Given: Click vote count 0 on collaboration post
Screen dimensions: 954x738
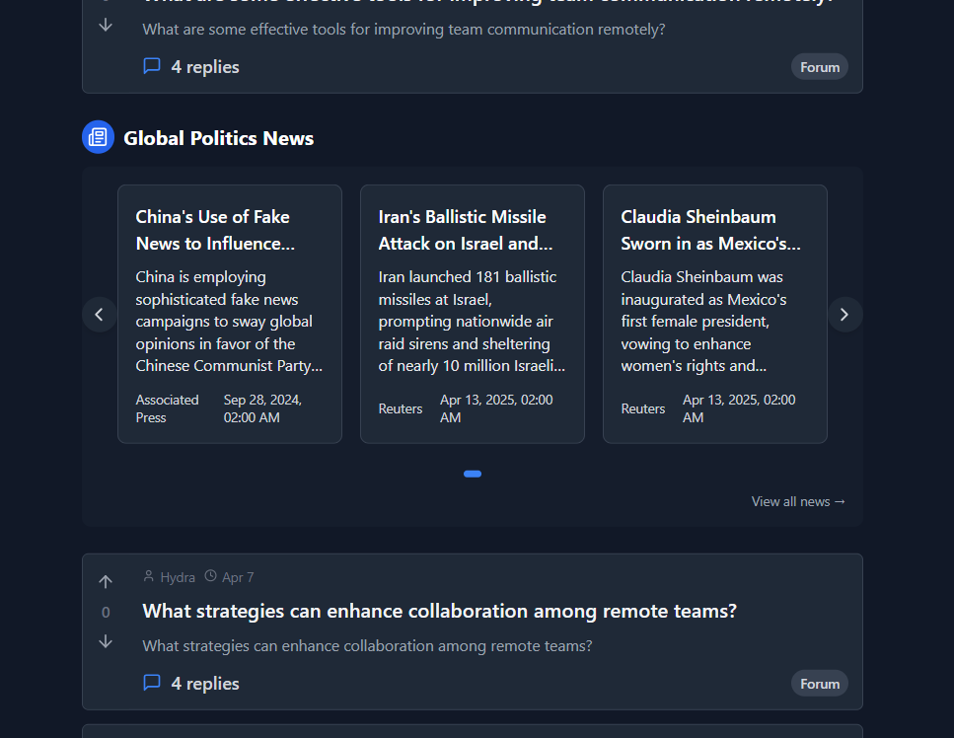Looking at the screenshot, I should [106, 612].
